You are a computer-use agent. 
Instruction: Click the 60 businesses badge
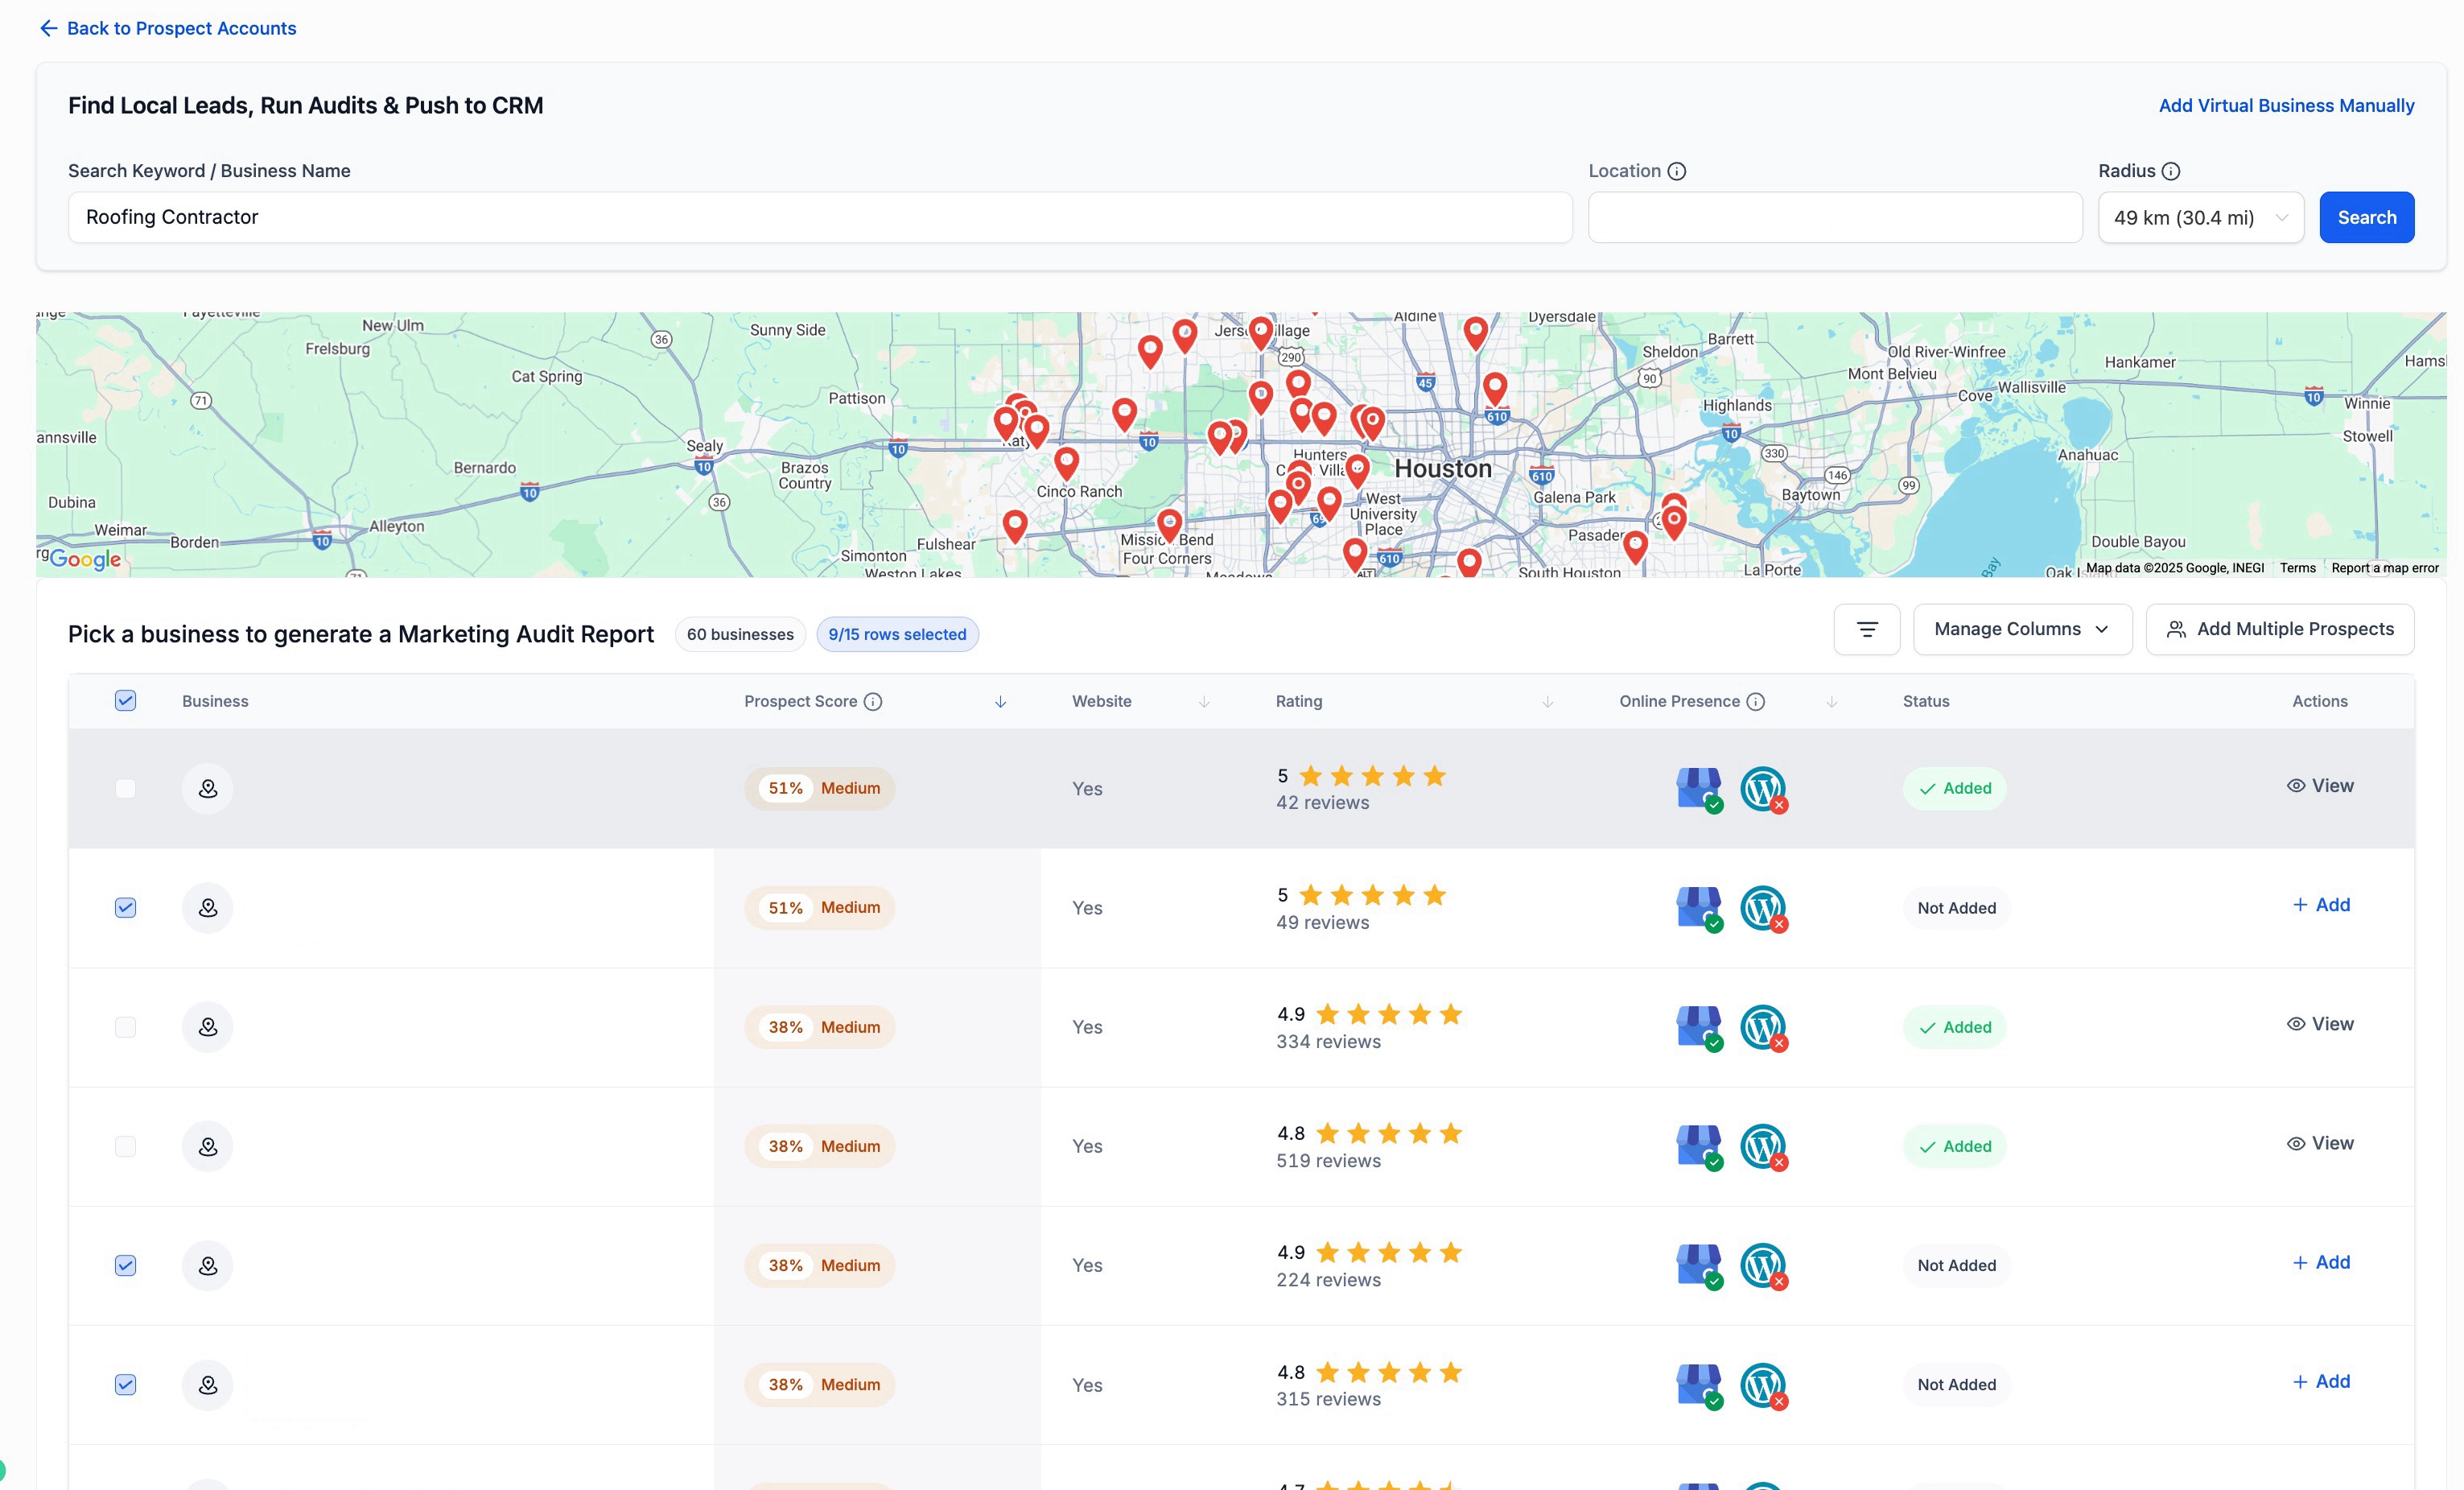740,634
